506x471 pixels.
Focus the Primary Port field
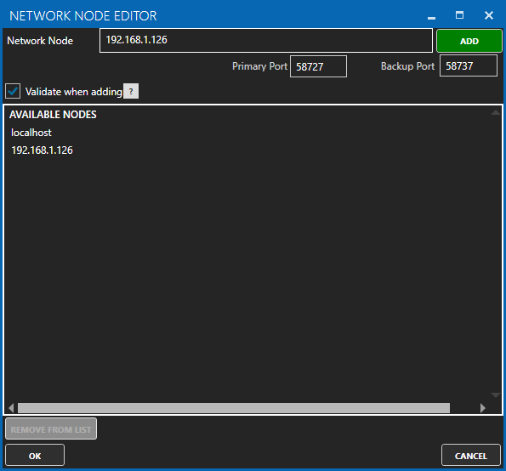pyautogui.click(x=318, y=66)
